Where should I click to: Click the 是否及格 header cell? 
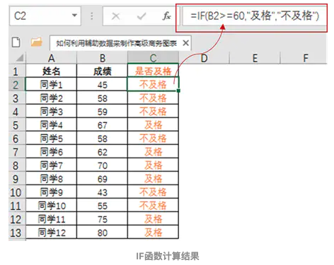tap(153, 71)
